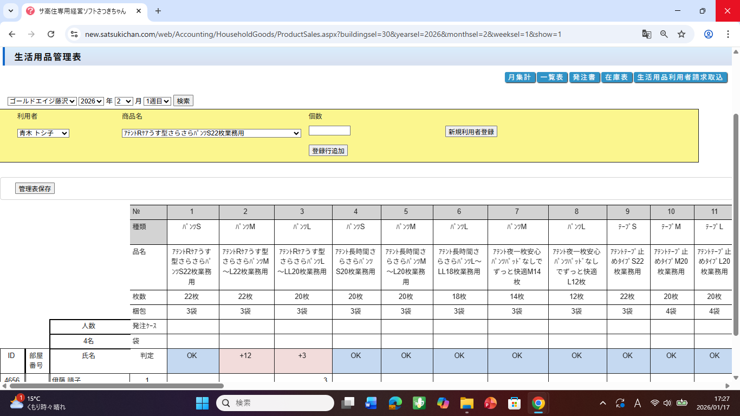The image size is (740, 416).
Task: Open the 利用者 dropdown showing 青木 トシ子
Action: 43,133
